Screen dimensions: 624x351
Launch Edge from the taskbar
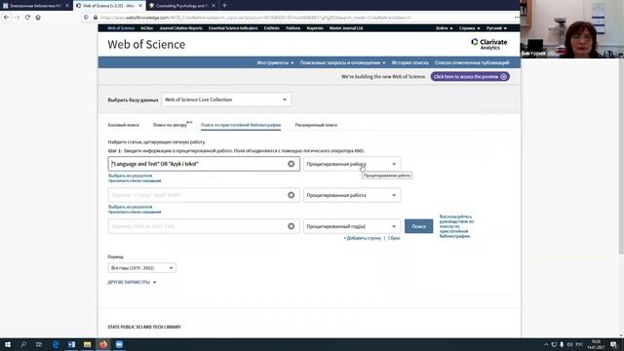pyautogui.click(x=56, y=344)
